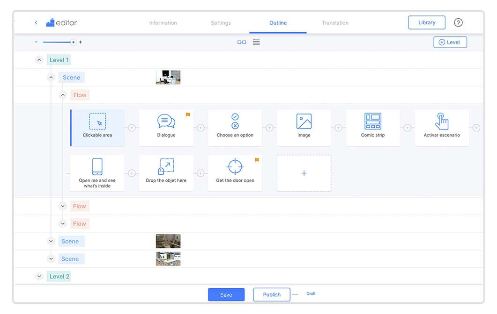Select the Level 2 label
The image size is (497, 314).
59,276
